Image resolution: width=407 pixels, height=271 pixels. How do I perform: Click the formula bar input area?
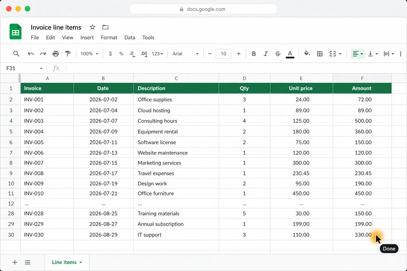click(x=236, y=68)
